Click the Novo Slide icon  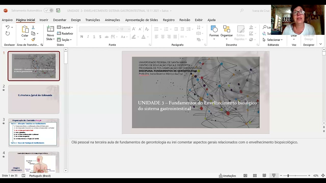50,29
